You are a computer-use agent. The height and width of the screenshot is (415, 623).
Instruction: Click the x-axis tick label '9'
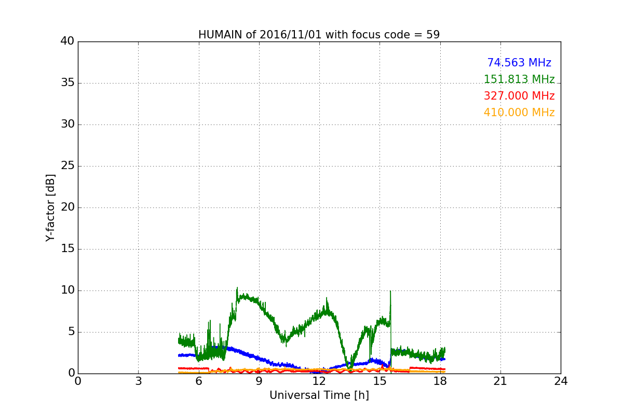pos(259,381)
